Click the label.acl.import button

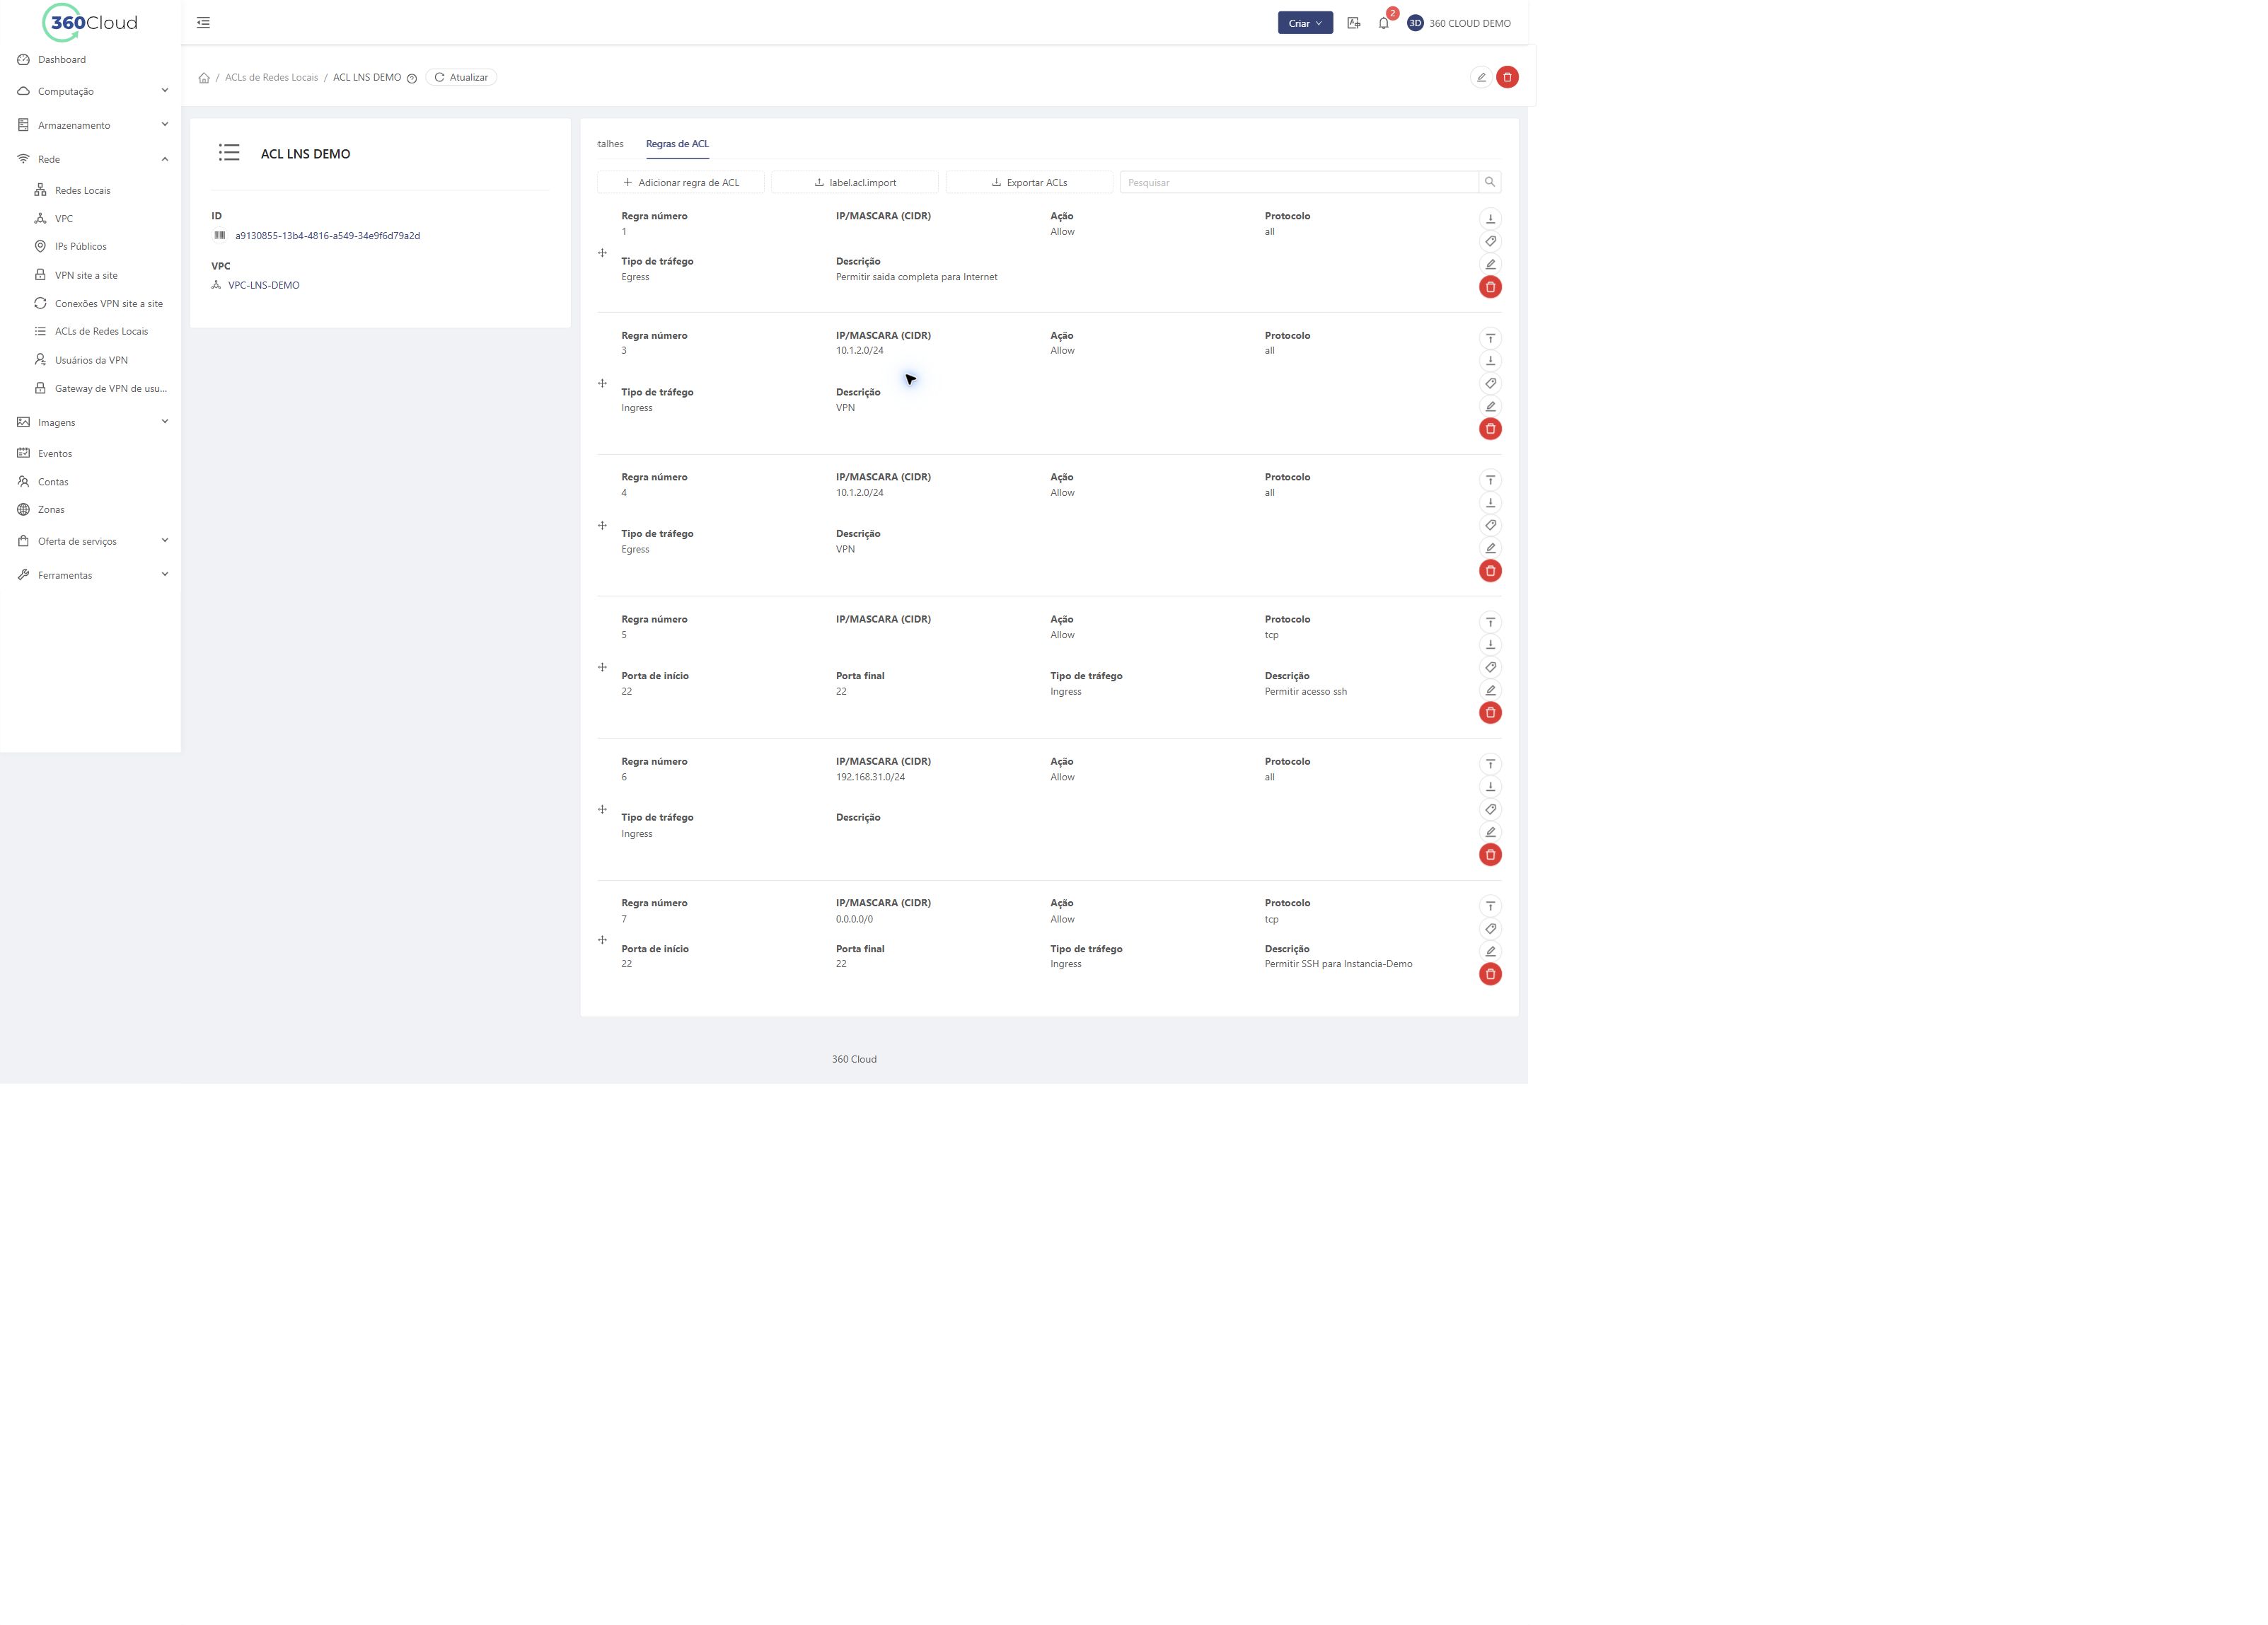click(x=855, y=182)
